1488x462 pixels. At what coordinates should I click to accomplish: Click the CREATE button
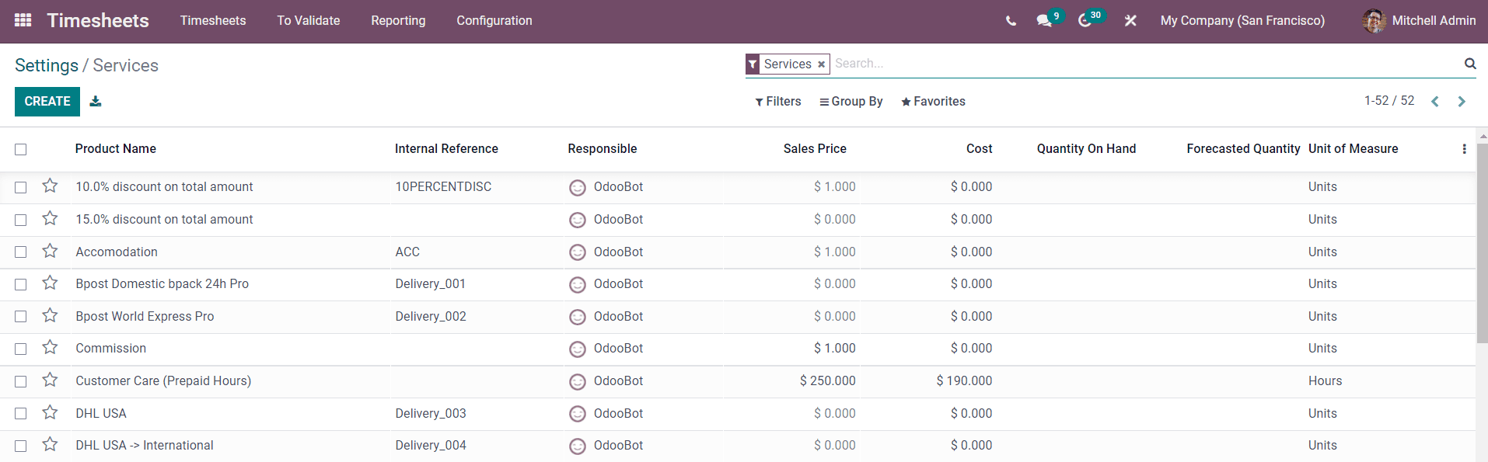coord(47,102)
